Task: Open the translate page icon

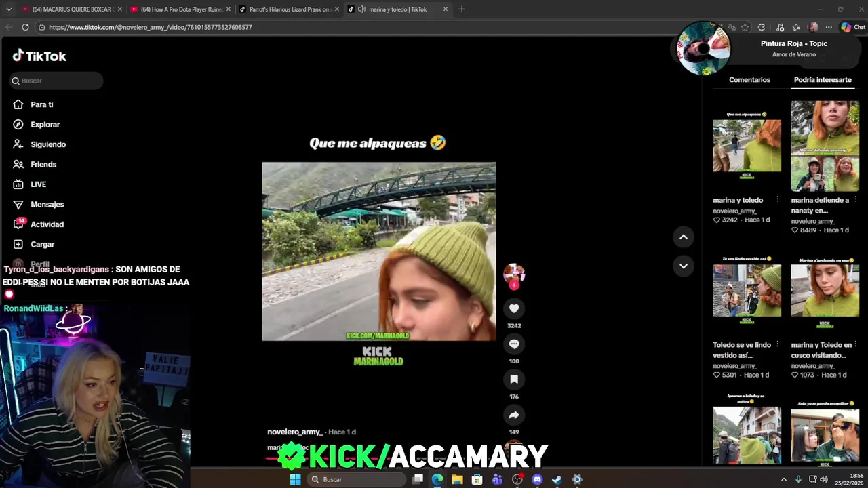Action: [x=732, y=27]
